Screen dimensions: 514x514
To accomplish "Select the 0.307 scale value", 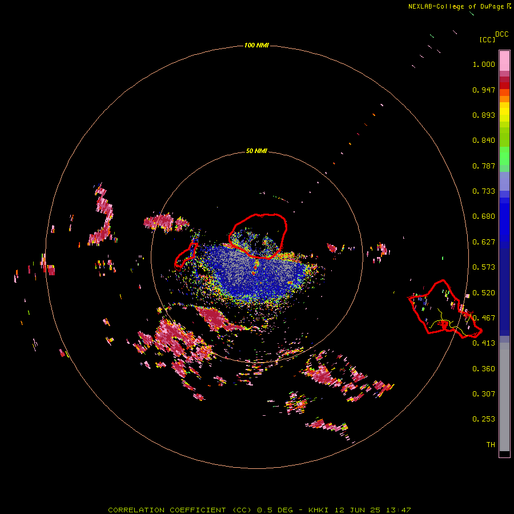I will point(484,393).
